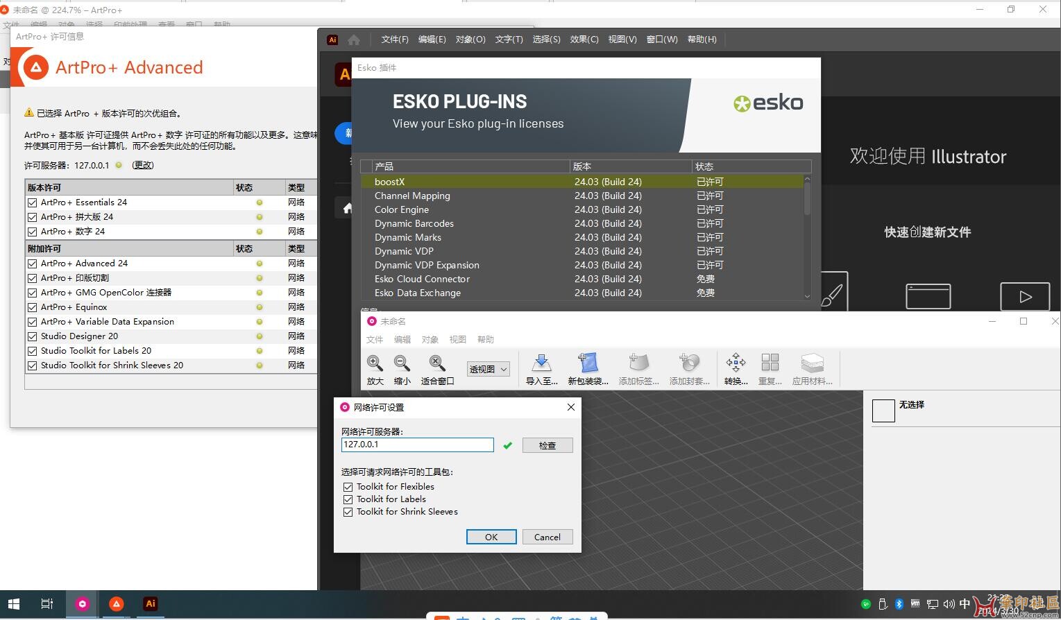Open Illustrator 窗口(W) menu
Image resolution: width=1061 pixels, height=620 pixels.
(x=662, y=40)
